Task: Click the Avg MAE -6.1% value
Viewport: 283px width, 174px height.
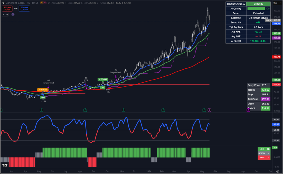Action: (x=258, y=36)
